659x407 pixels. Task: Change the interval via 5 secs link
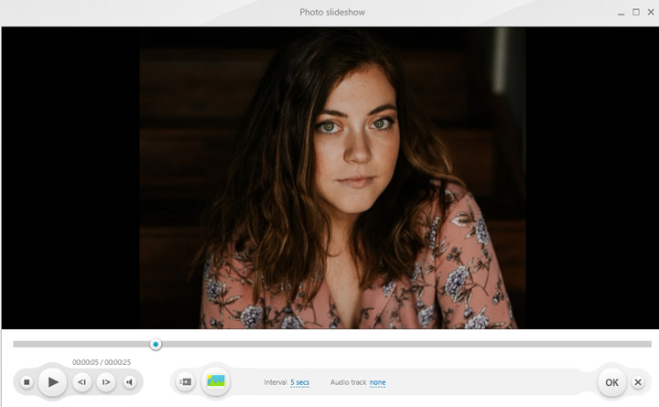pos(299,382)
